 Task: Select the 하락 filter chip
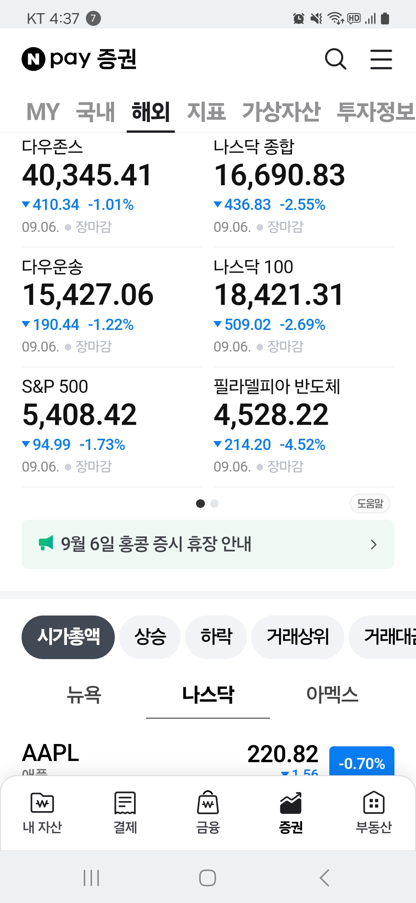click(x=216, y=637)
